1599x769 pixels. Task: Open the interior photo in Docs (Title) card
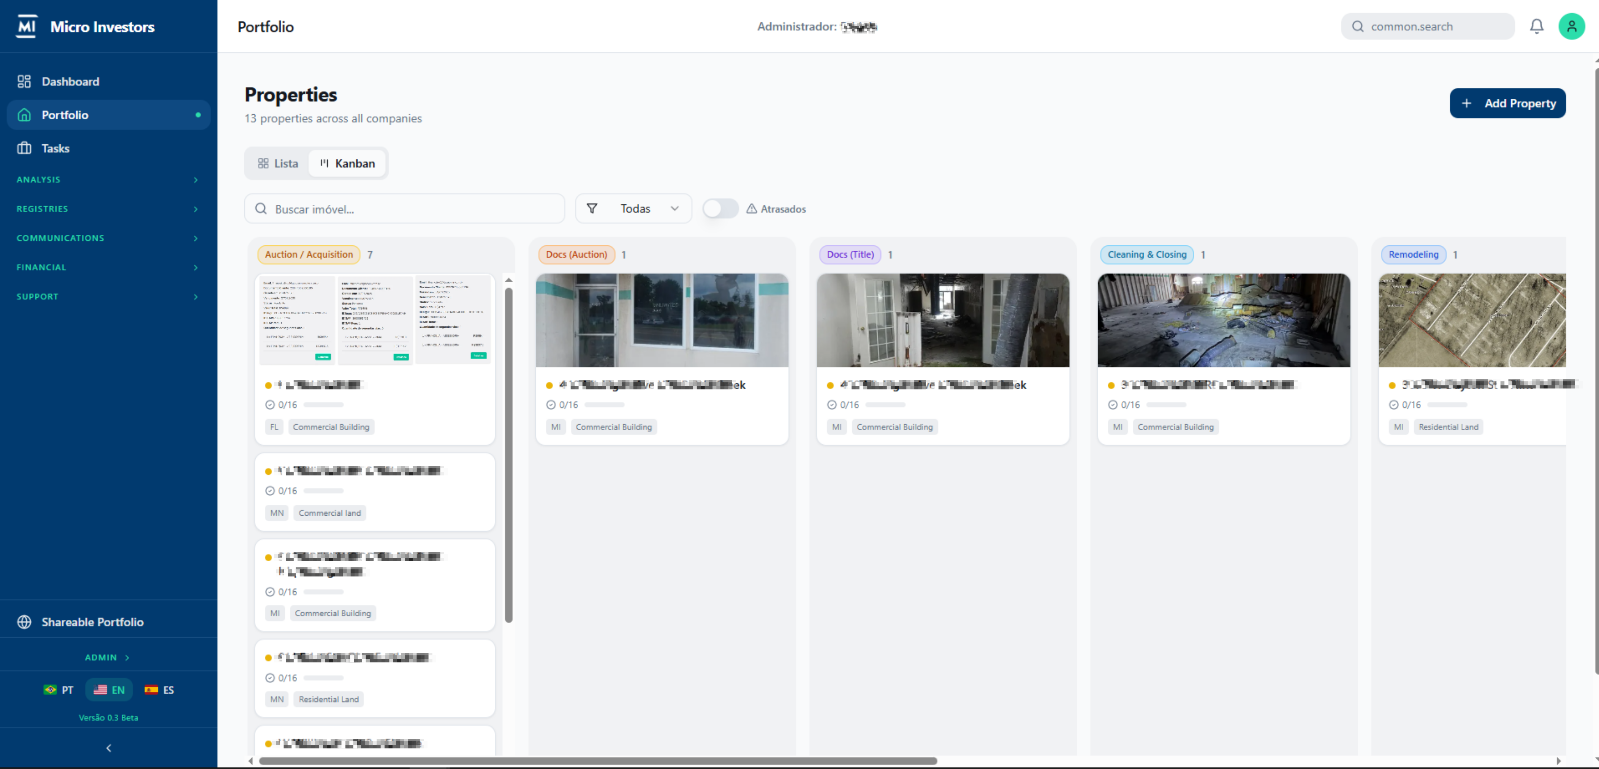(942, 320)
